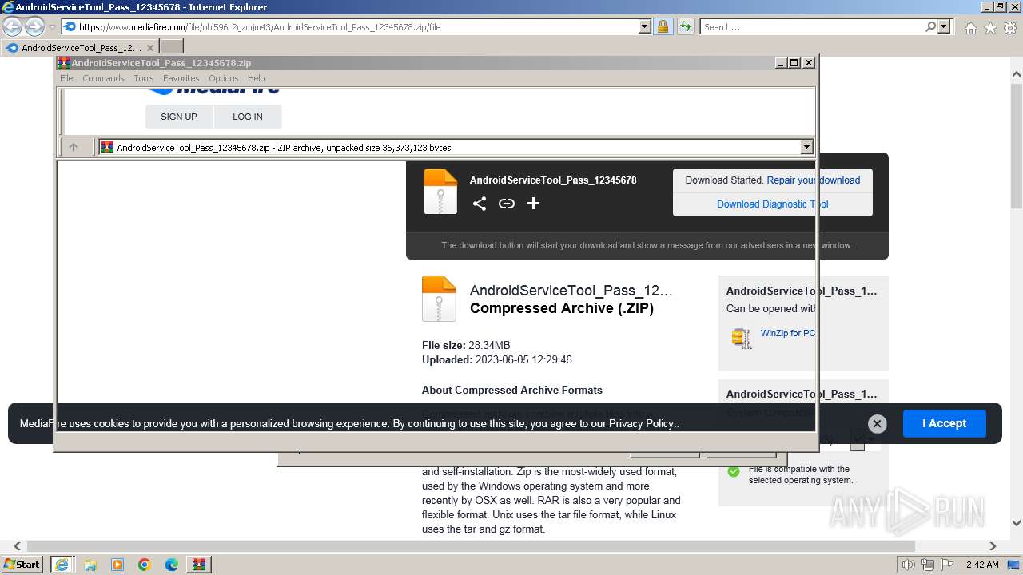Viewport: 1023px width, 575px height.
Task: Click the LOG IN button
Action: [x=248, y=117]
